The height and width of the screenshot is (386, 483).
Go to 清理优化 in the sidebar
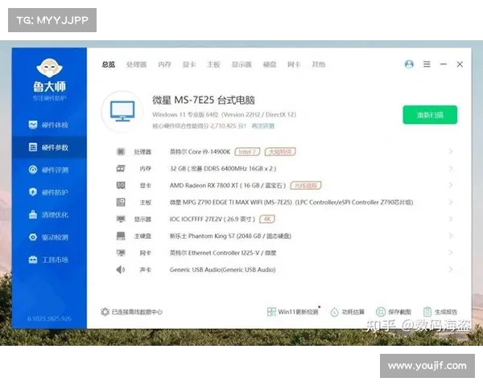[x=48, y=215]
